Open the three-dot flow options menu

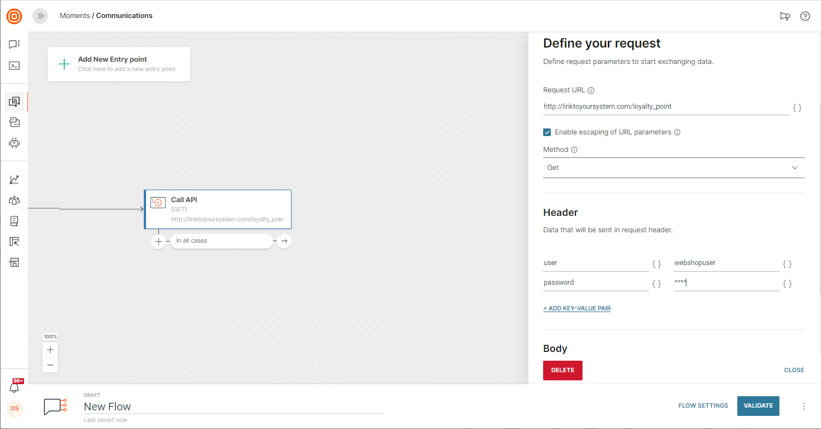coord(804,406)
